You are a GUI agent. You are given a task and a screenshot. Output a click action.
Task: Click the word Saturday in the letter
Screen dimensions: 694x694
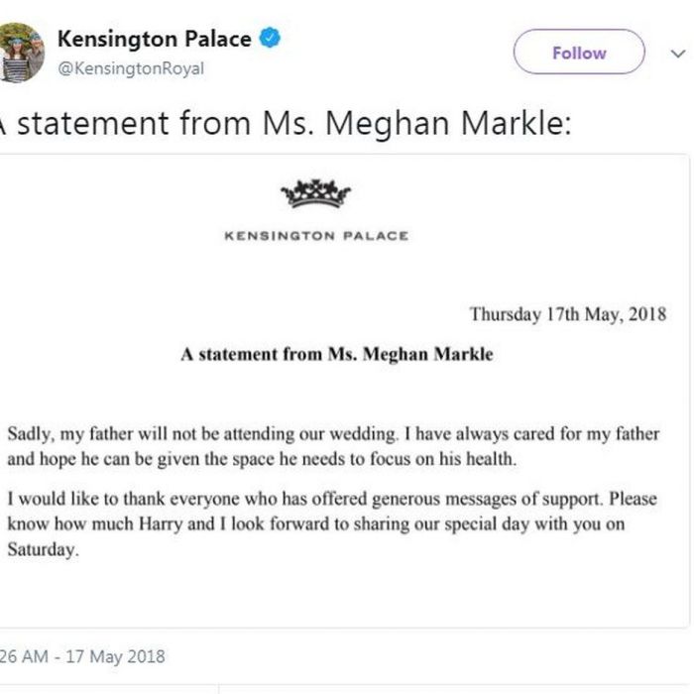pyautogui.click(x=43, y=549)
